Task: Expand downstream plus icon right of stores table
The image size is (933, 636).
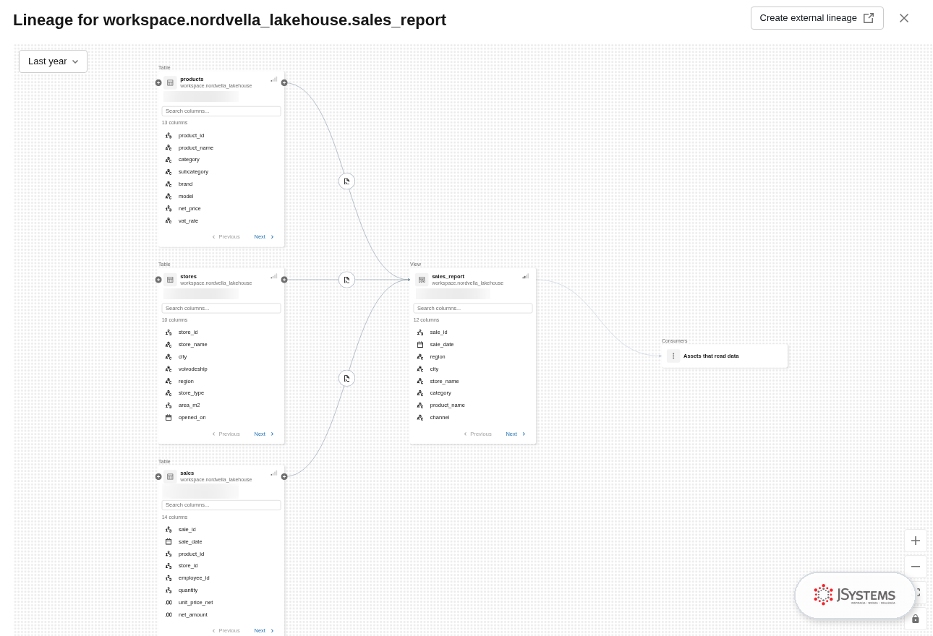Action: pyautogui.click(x=284, y=280)
